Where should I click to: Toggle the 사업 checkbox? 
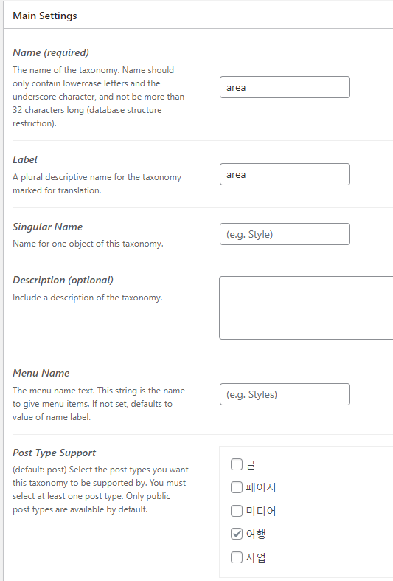[237, 557]
